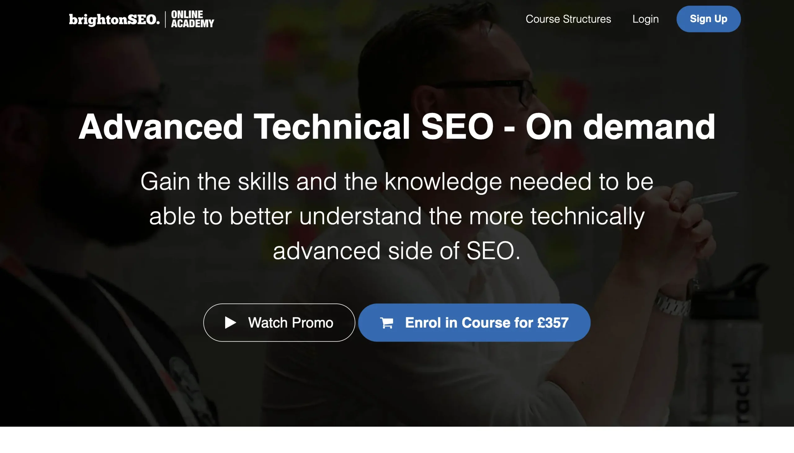The width and height of the screenshot is (794, 453).
Task: Click the white strip below the hero
Action: click(x=397, y=440)
